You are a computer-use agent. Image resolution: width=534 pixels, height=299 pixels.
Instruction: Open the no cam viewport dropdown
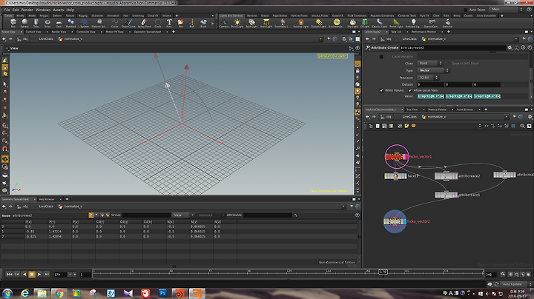click(x=340, y=56)
